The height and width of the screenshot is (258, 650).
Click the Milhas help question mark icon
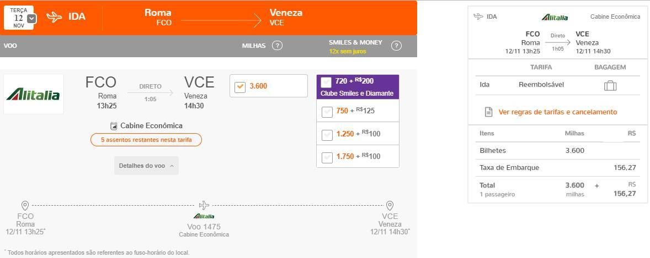coord(277,46)
